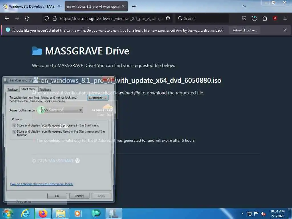Click Cancel in Taskbar properties dialog

click(79, 196)
